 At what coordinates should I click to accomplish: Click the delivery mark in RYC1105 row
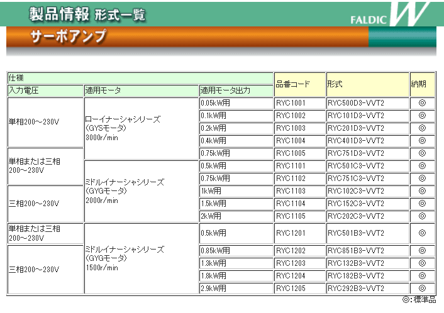422,216
